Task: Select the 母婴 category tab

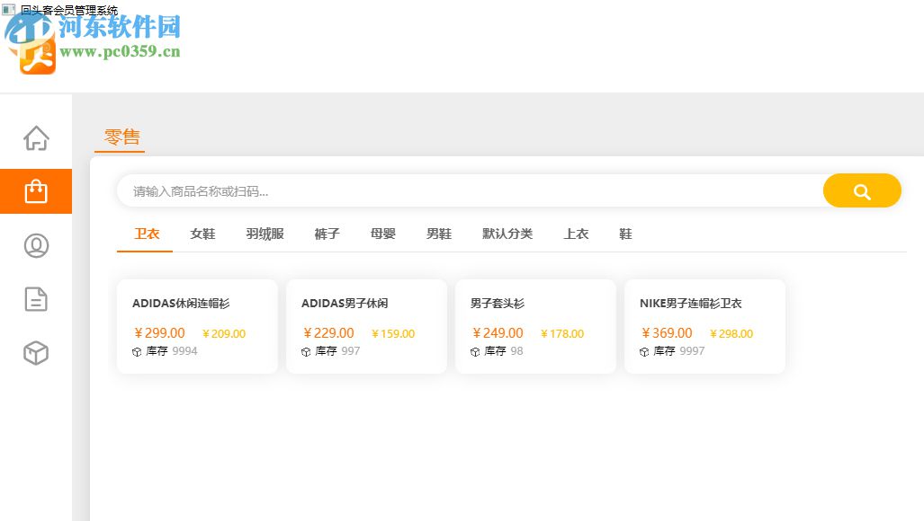Action: click(x=381, y=234)
